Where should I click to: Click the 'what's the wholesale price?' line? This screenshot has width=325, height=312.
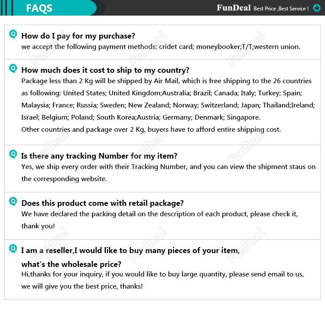[x=71, y=264]
